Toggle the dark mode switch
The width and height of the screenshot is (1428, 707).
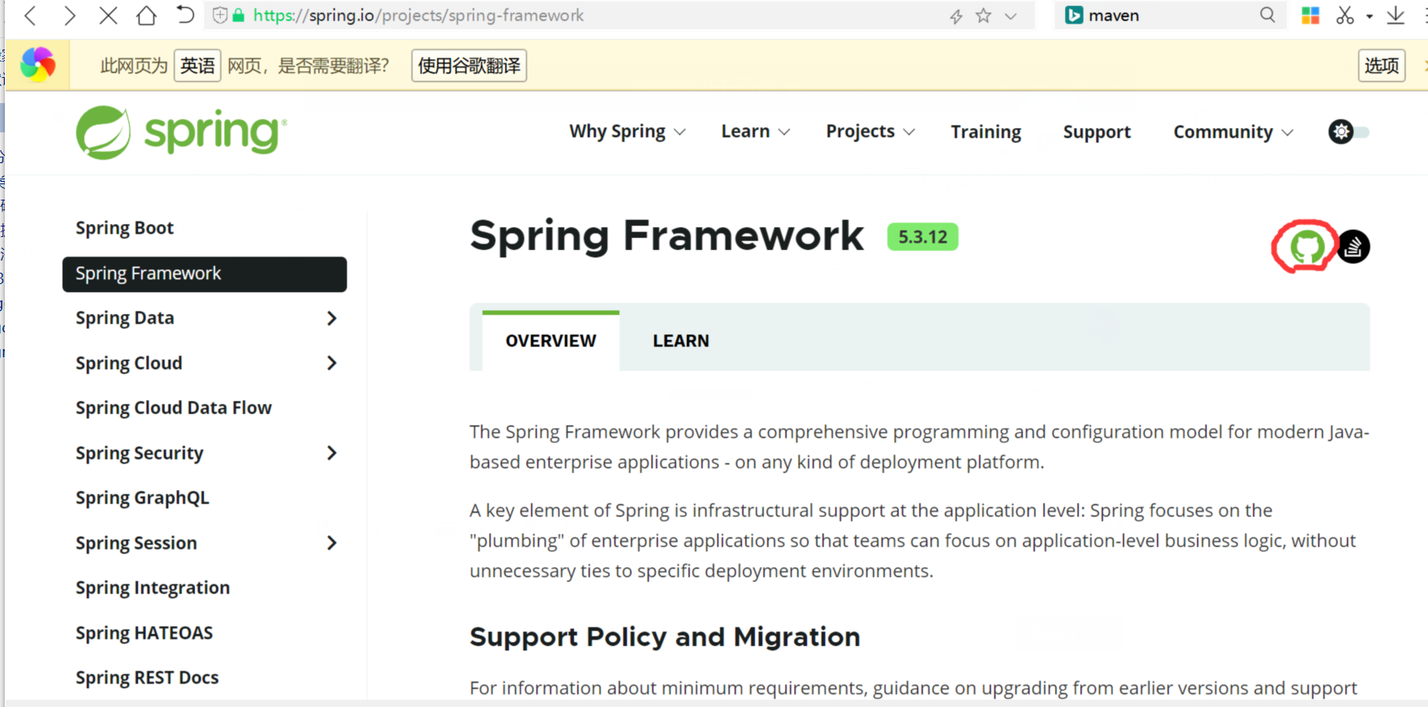click(x=1348, y=131)
